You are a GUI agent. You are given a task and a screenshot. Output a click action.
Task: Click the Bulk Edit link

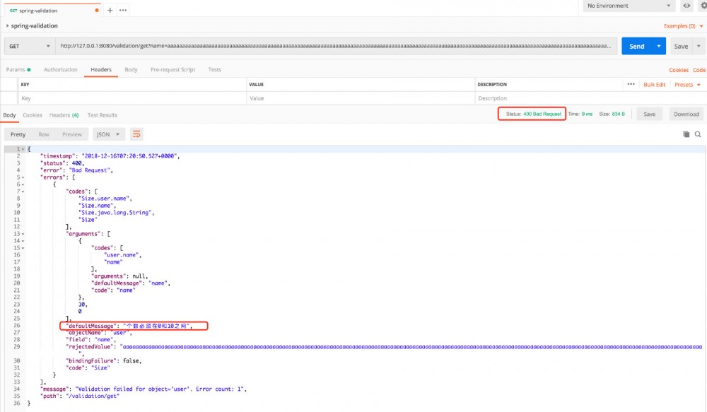pos(654,85)
